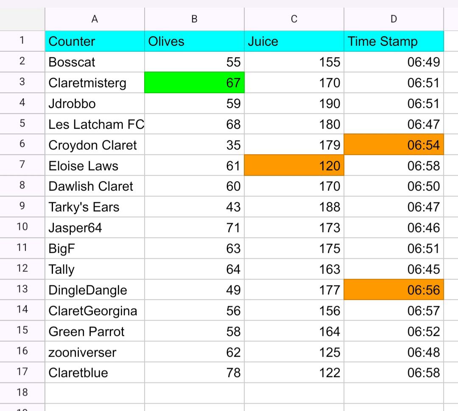Viewport: 458px width, 411px height.
Task: Click the column C header
Action: click(x=294, y=19)
